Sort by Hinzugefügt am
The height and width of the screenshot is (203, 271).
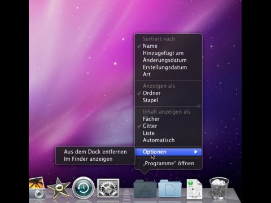168,53
